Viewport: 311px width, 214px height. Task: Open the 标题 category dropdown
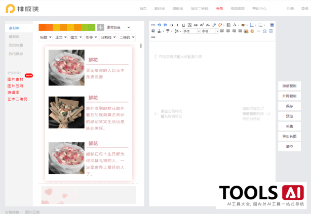(45, 37)
